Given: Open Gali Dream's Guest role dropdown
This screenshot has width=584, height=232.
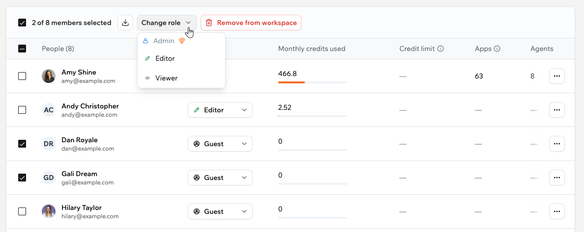Looking at the screenshot, I should [220, 178].
